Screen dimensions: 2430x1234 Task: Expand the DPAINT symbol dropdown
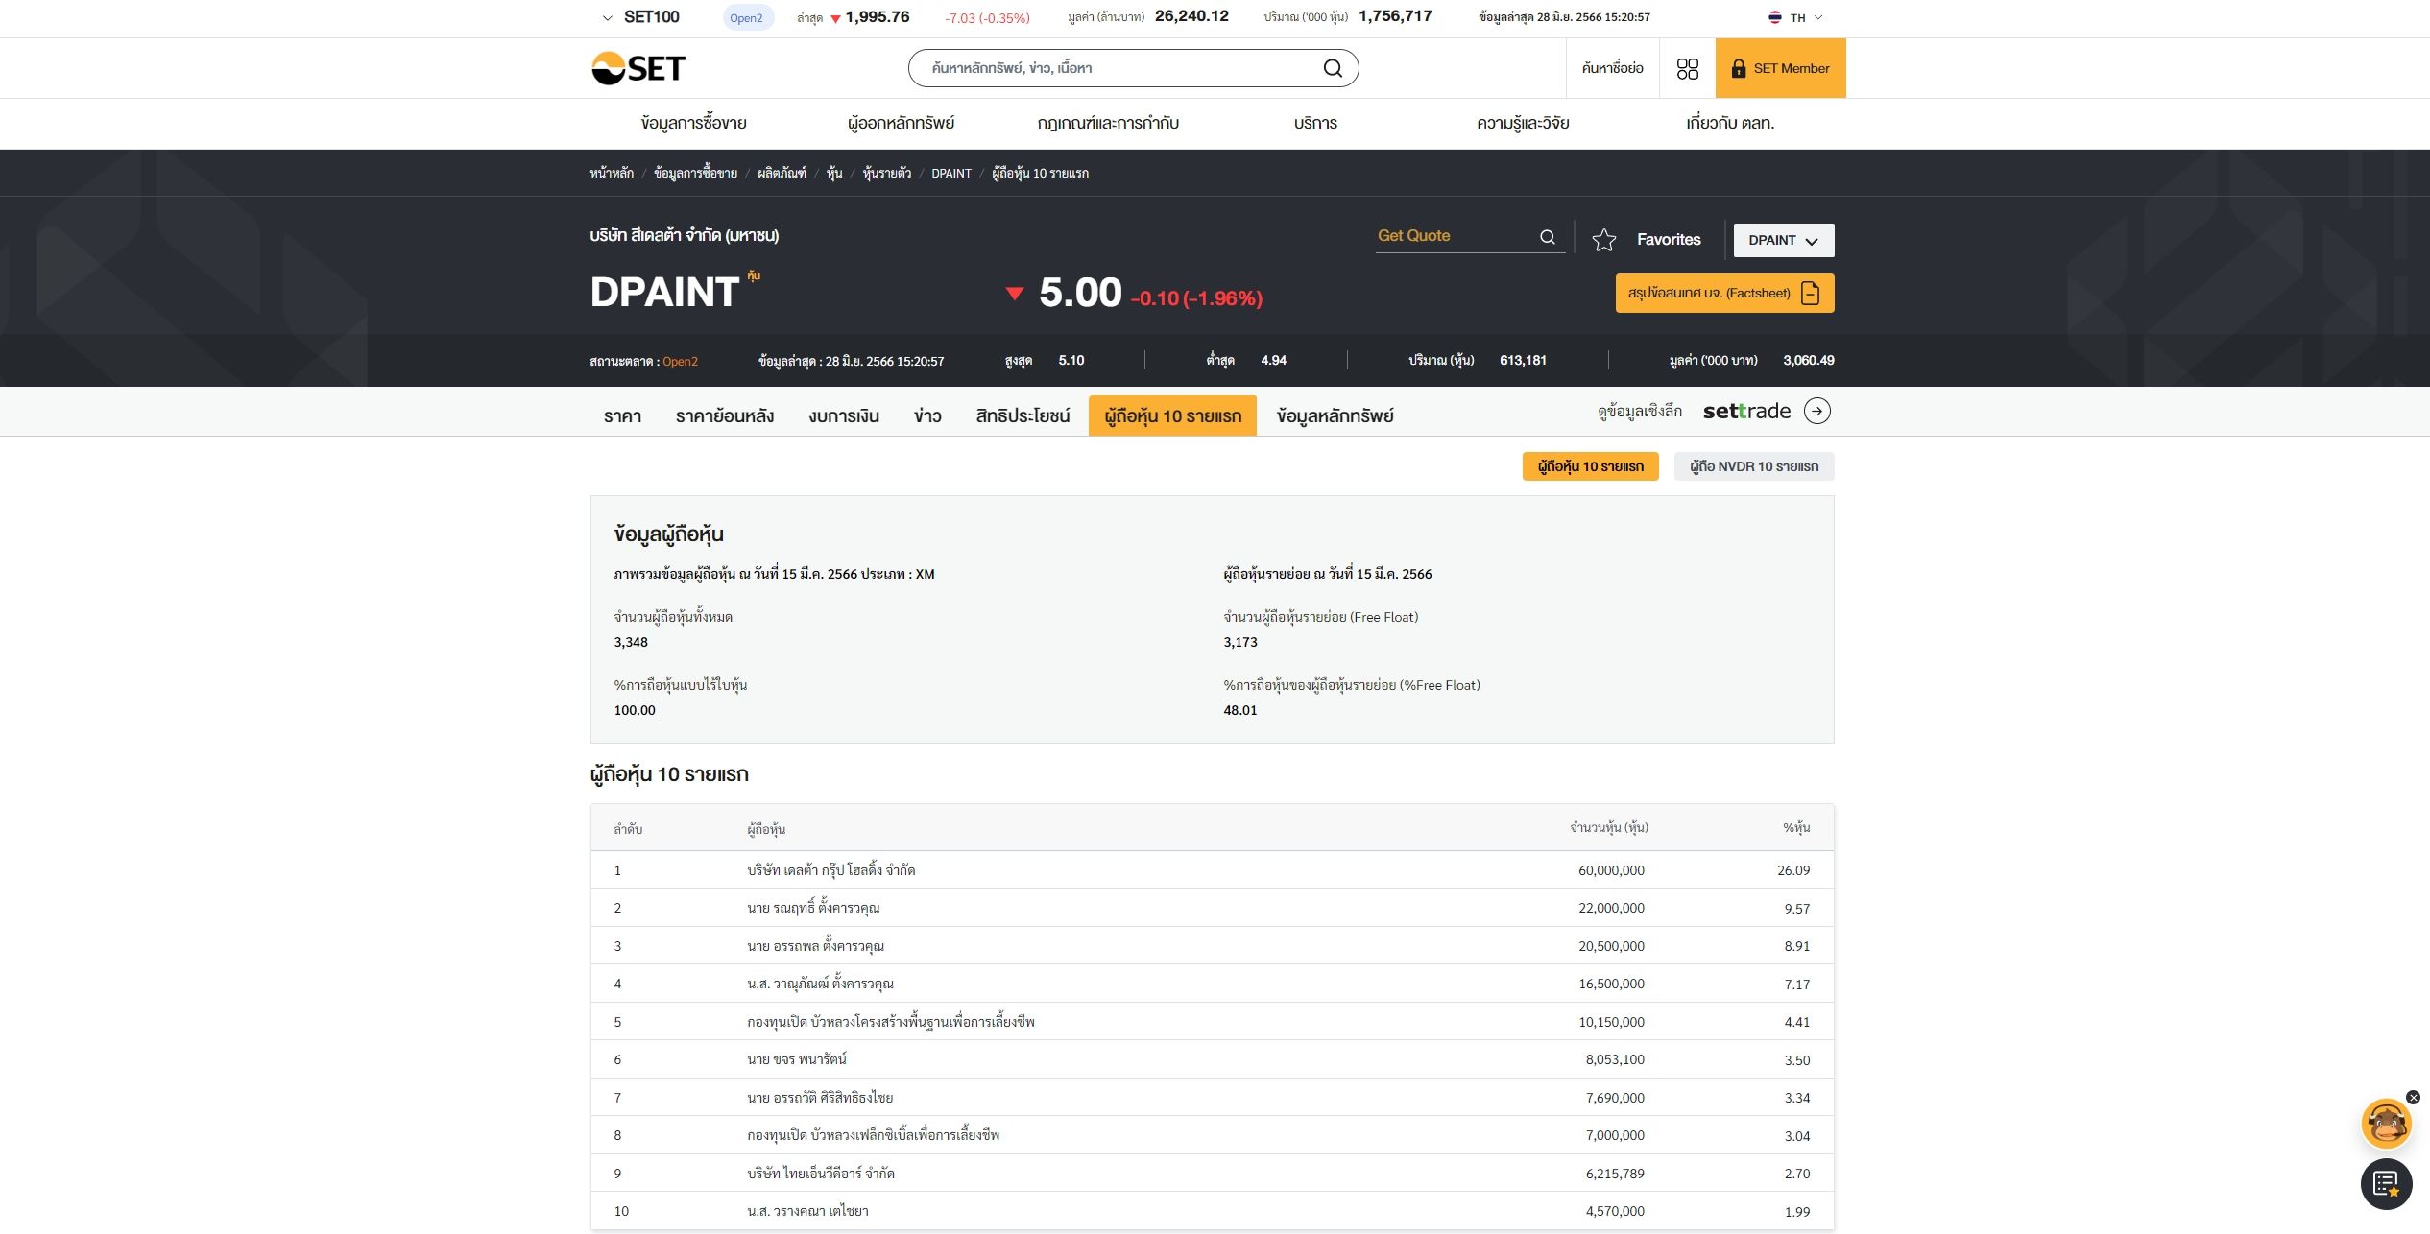pyautogui.click(x=1783, y=240)
